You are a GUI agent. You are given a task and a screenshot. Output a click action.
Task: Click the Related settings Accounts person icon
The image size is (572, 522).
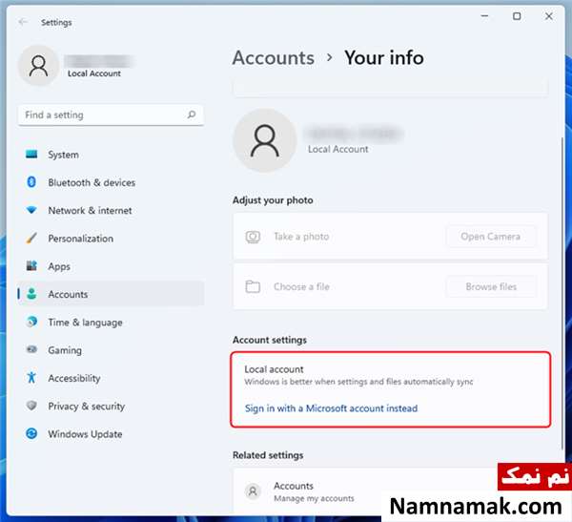253,491
